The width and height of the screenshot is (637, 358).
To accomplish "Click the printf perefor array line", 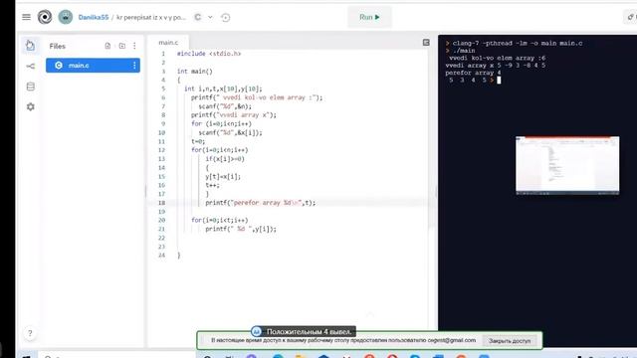I will [x=261, y=203].
